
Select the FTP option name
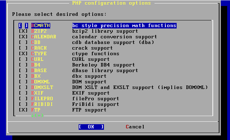point(36,110)
